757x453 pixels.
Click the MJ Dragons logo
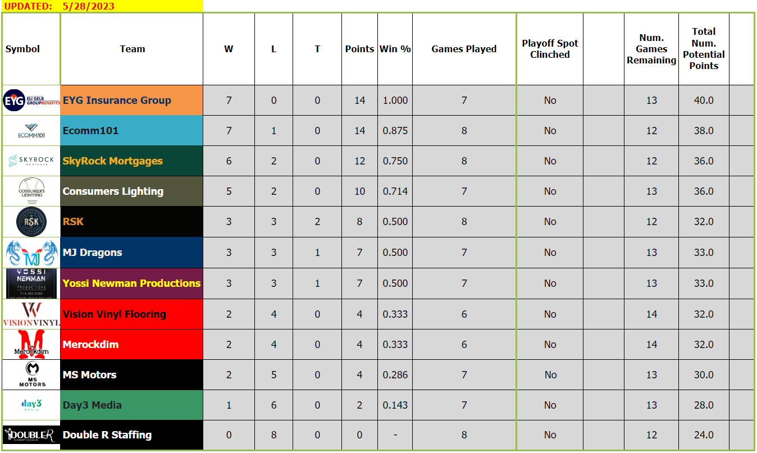click(x=31, y=253)
